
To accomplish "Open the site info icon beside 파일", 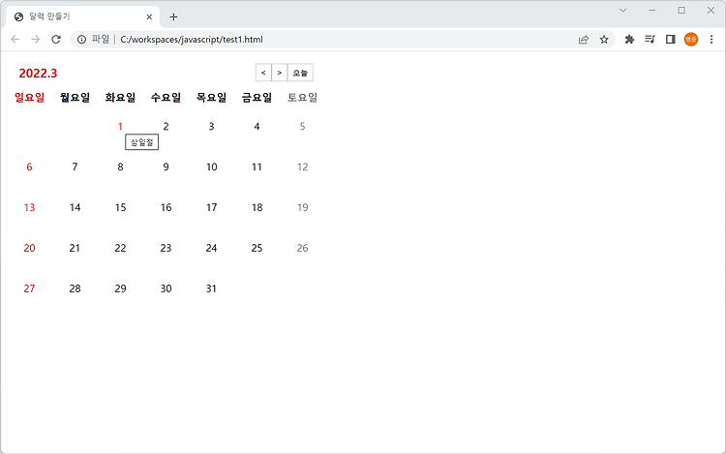I will (81, 40).
